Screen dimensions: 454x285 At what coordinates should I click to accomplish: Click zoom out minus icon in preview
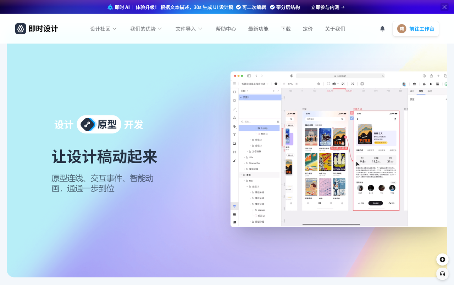pyautogui.click(x=284, y=84)
